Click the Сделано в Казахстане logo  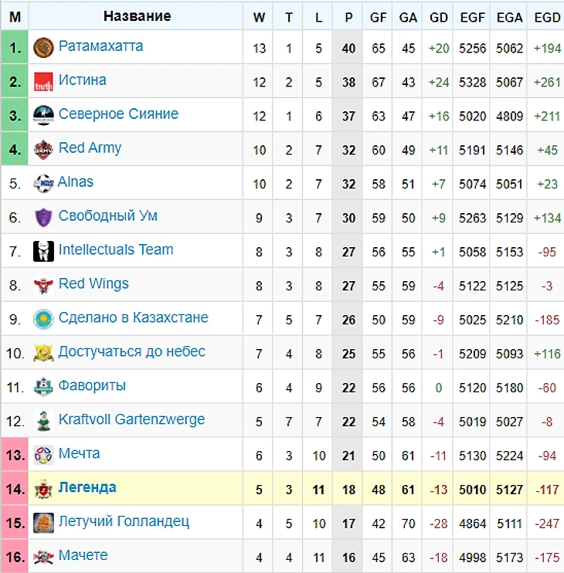click(42, 320)
